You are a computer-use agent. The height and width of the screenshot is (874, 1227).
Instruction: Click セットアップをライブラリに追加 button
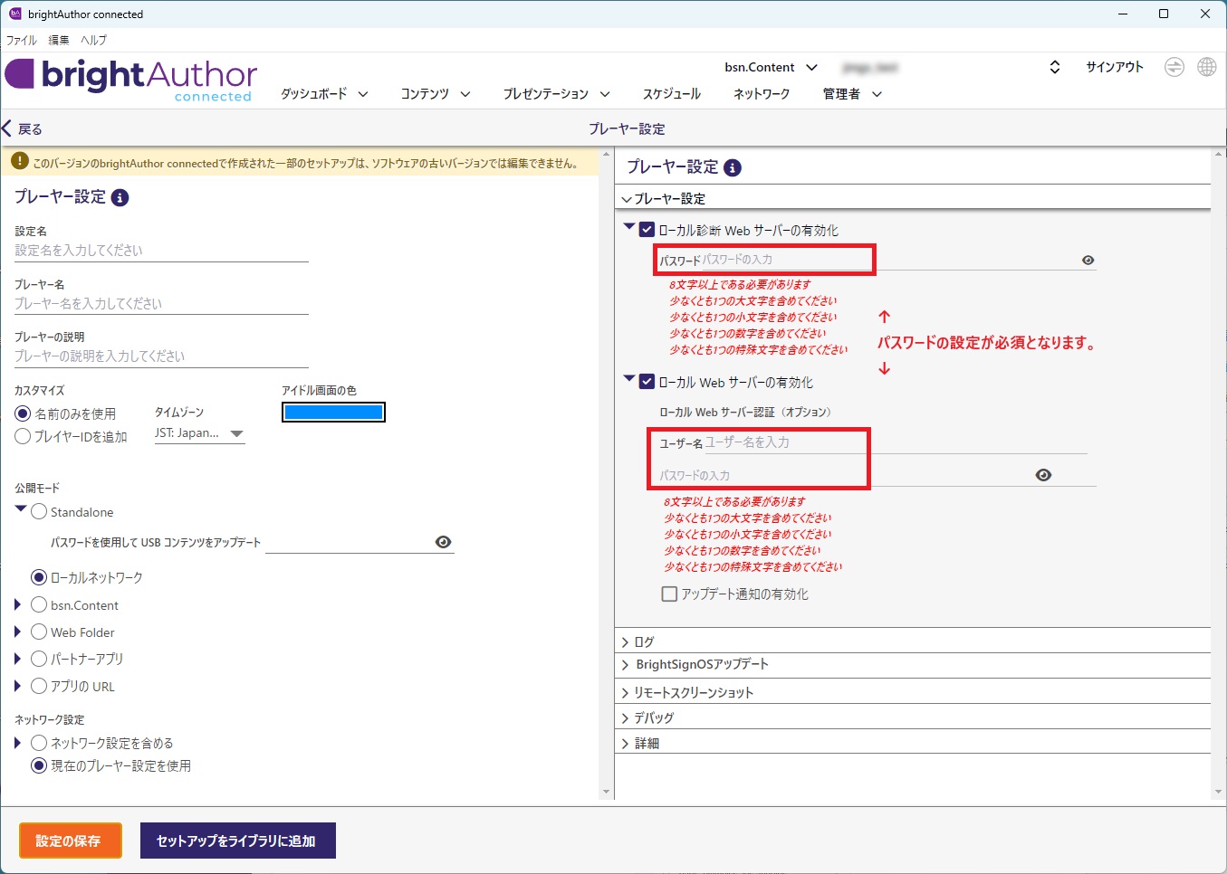point(236,841)
